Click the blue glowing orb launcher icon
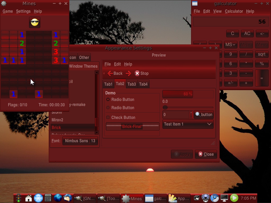 [x=38, y=198]
